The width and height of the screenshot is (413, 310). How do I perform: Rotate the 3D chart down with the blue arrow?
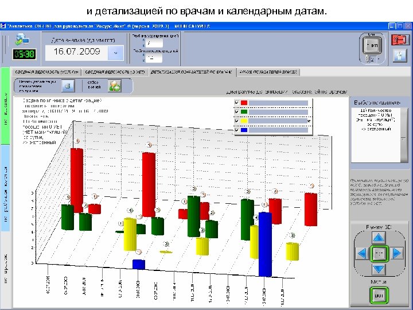pyautogui.click(x=379, y=269)
